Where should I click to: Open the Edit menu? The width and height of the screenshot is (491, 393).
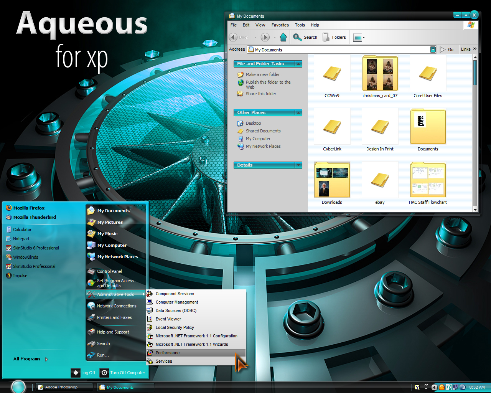pyautogui.click(x=246, y=25)
